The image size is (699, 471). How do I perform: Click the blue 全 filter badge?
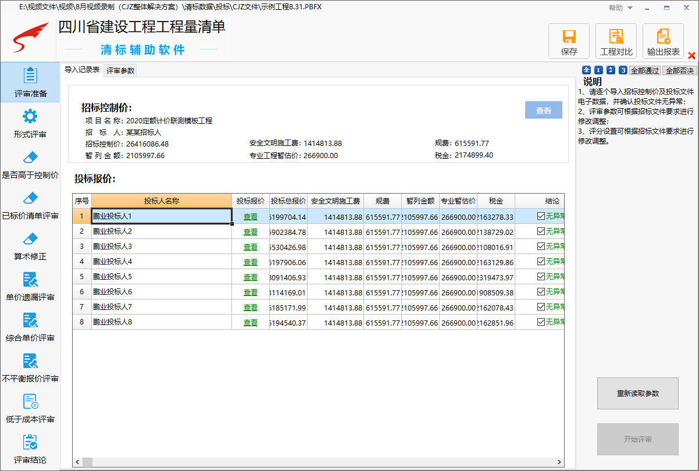(586, 70)
